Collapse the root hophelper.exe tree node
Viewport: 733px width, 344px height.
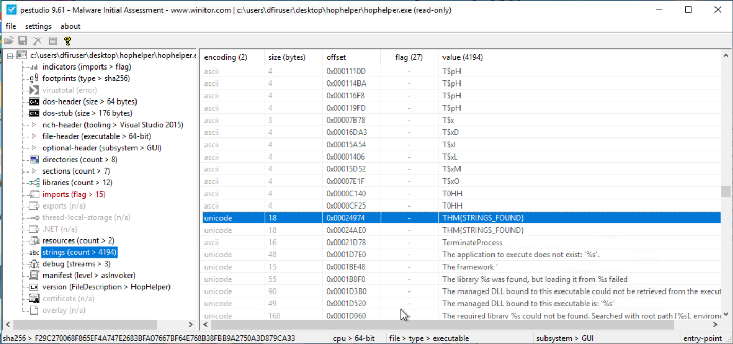point(10,56)
